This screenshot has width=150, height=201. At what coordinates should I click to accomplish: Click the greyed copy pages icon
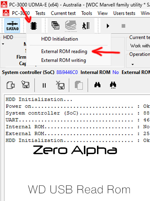[79, 85]
